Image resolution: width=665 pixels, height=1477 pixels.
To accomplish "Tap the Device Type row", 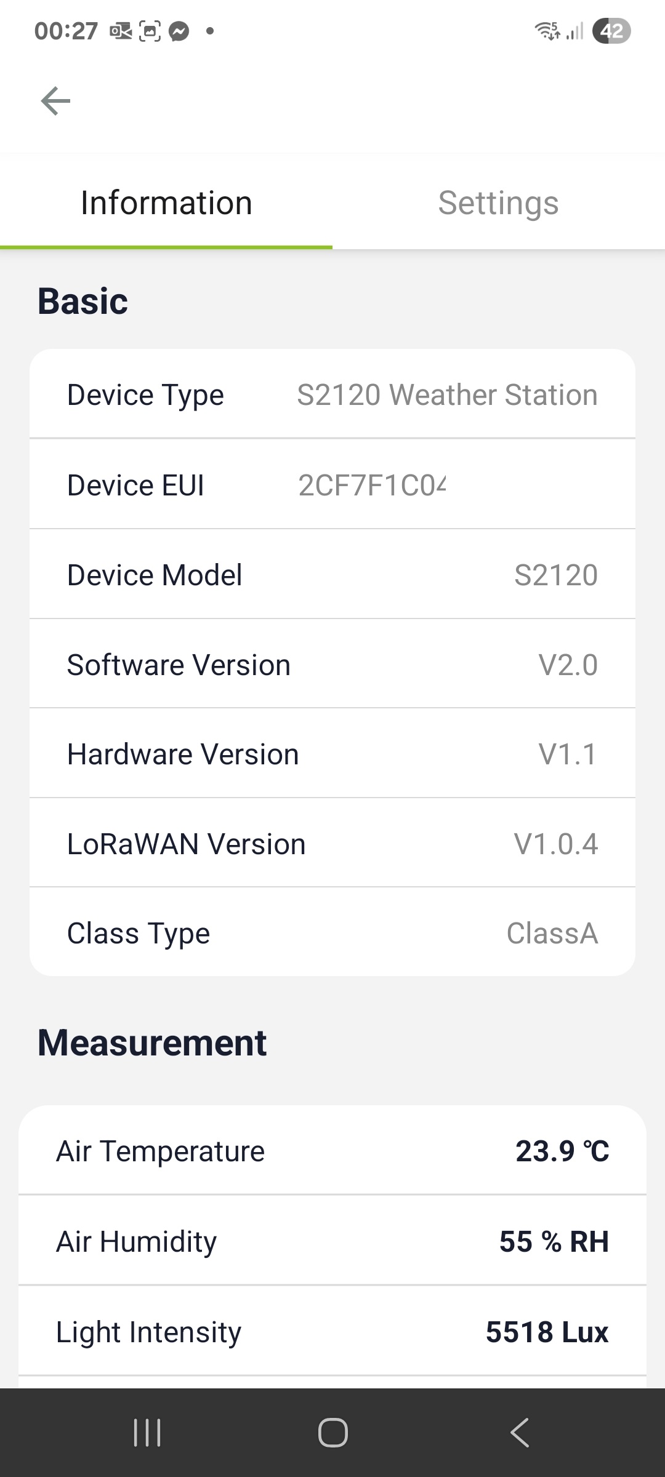I will point(332,395).
